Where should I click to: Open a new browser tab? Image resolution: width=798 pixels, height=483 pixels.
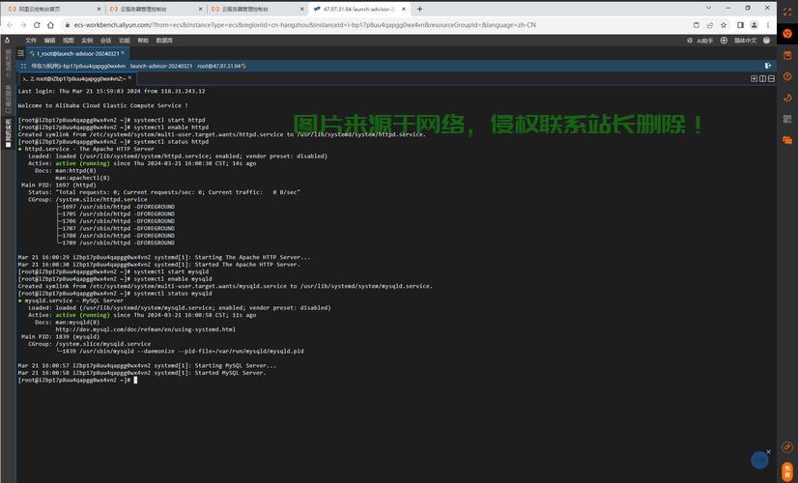click(419, 9)
